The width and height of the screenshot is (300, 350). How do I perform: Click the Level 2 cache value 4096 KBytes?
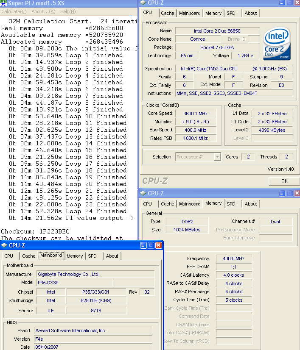coord(272,130)
